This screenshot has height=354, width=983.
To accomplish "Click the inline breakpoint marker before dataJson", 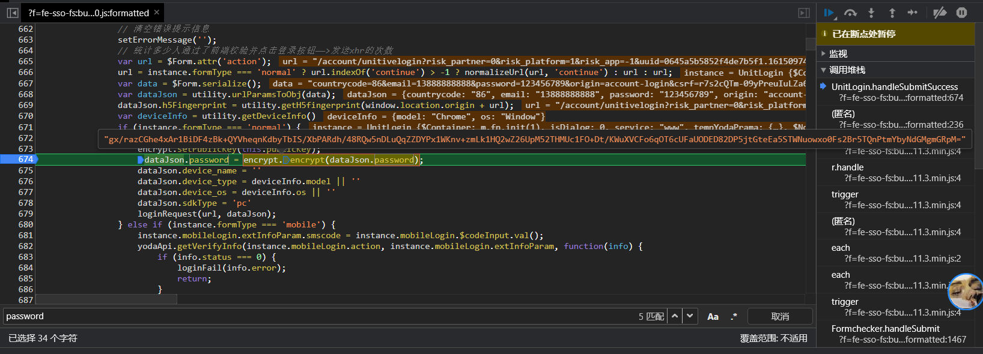I will tap(140, 160).
